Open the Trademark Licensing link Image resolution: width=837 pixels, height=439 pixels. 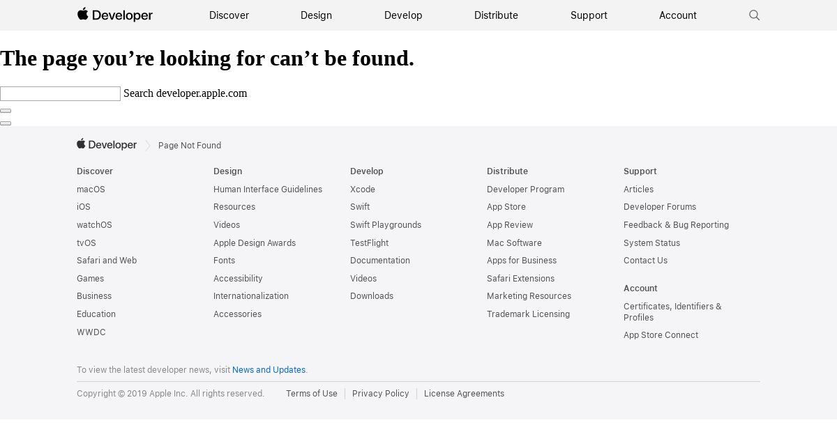(528, 314)
